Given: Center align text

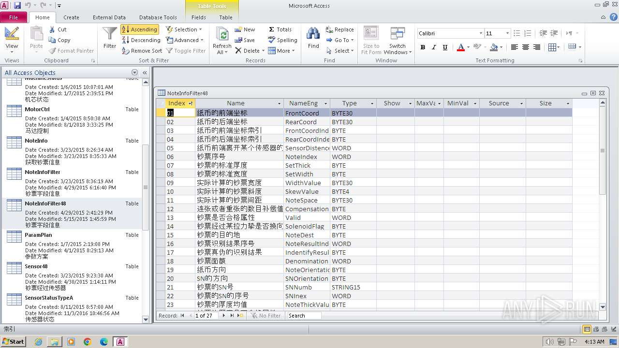Looking at the screenshot, I should click(526, 47).
